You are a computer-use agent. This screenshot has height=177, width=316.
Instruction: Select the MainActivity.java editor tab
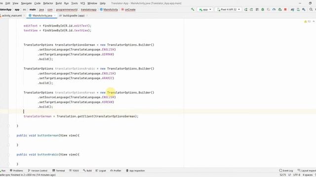(42, 15)
